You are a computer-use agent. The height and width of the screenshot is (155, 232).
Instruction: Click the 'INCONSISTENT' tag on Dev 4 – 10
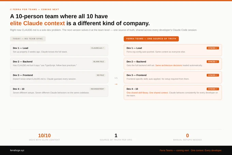[97, 89]
